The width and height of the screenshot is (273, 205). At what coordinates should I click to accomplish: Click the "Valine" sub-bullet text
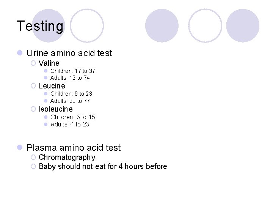point(49,63)
